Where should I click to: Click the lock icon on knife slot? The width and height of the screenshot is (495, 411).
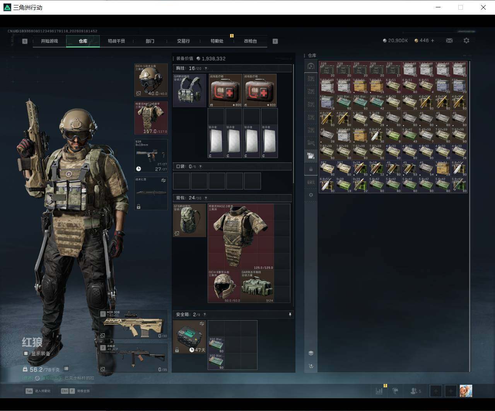[138, 207]
